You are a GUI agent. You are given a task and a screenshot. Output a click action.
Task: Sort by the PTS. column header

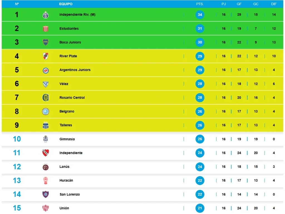pos(200,4)
